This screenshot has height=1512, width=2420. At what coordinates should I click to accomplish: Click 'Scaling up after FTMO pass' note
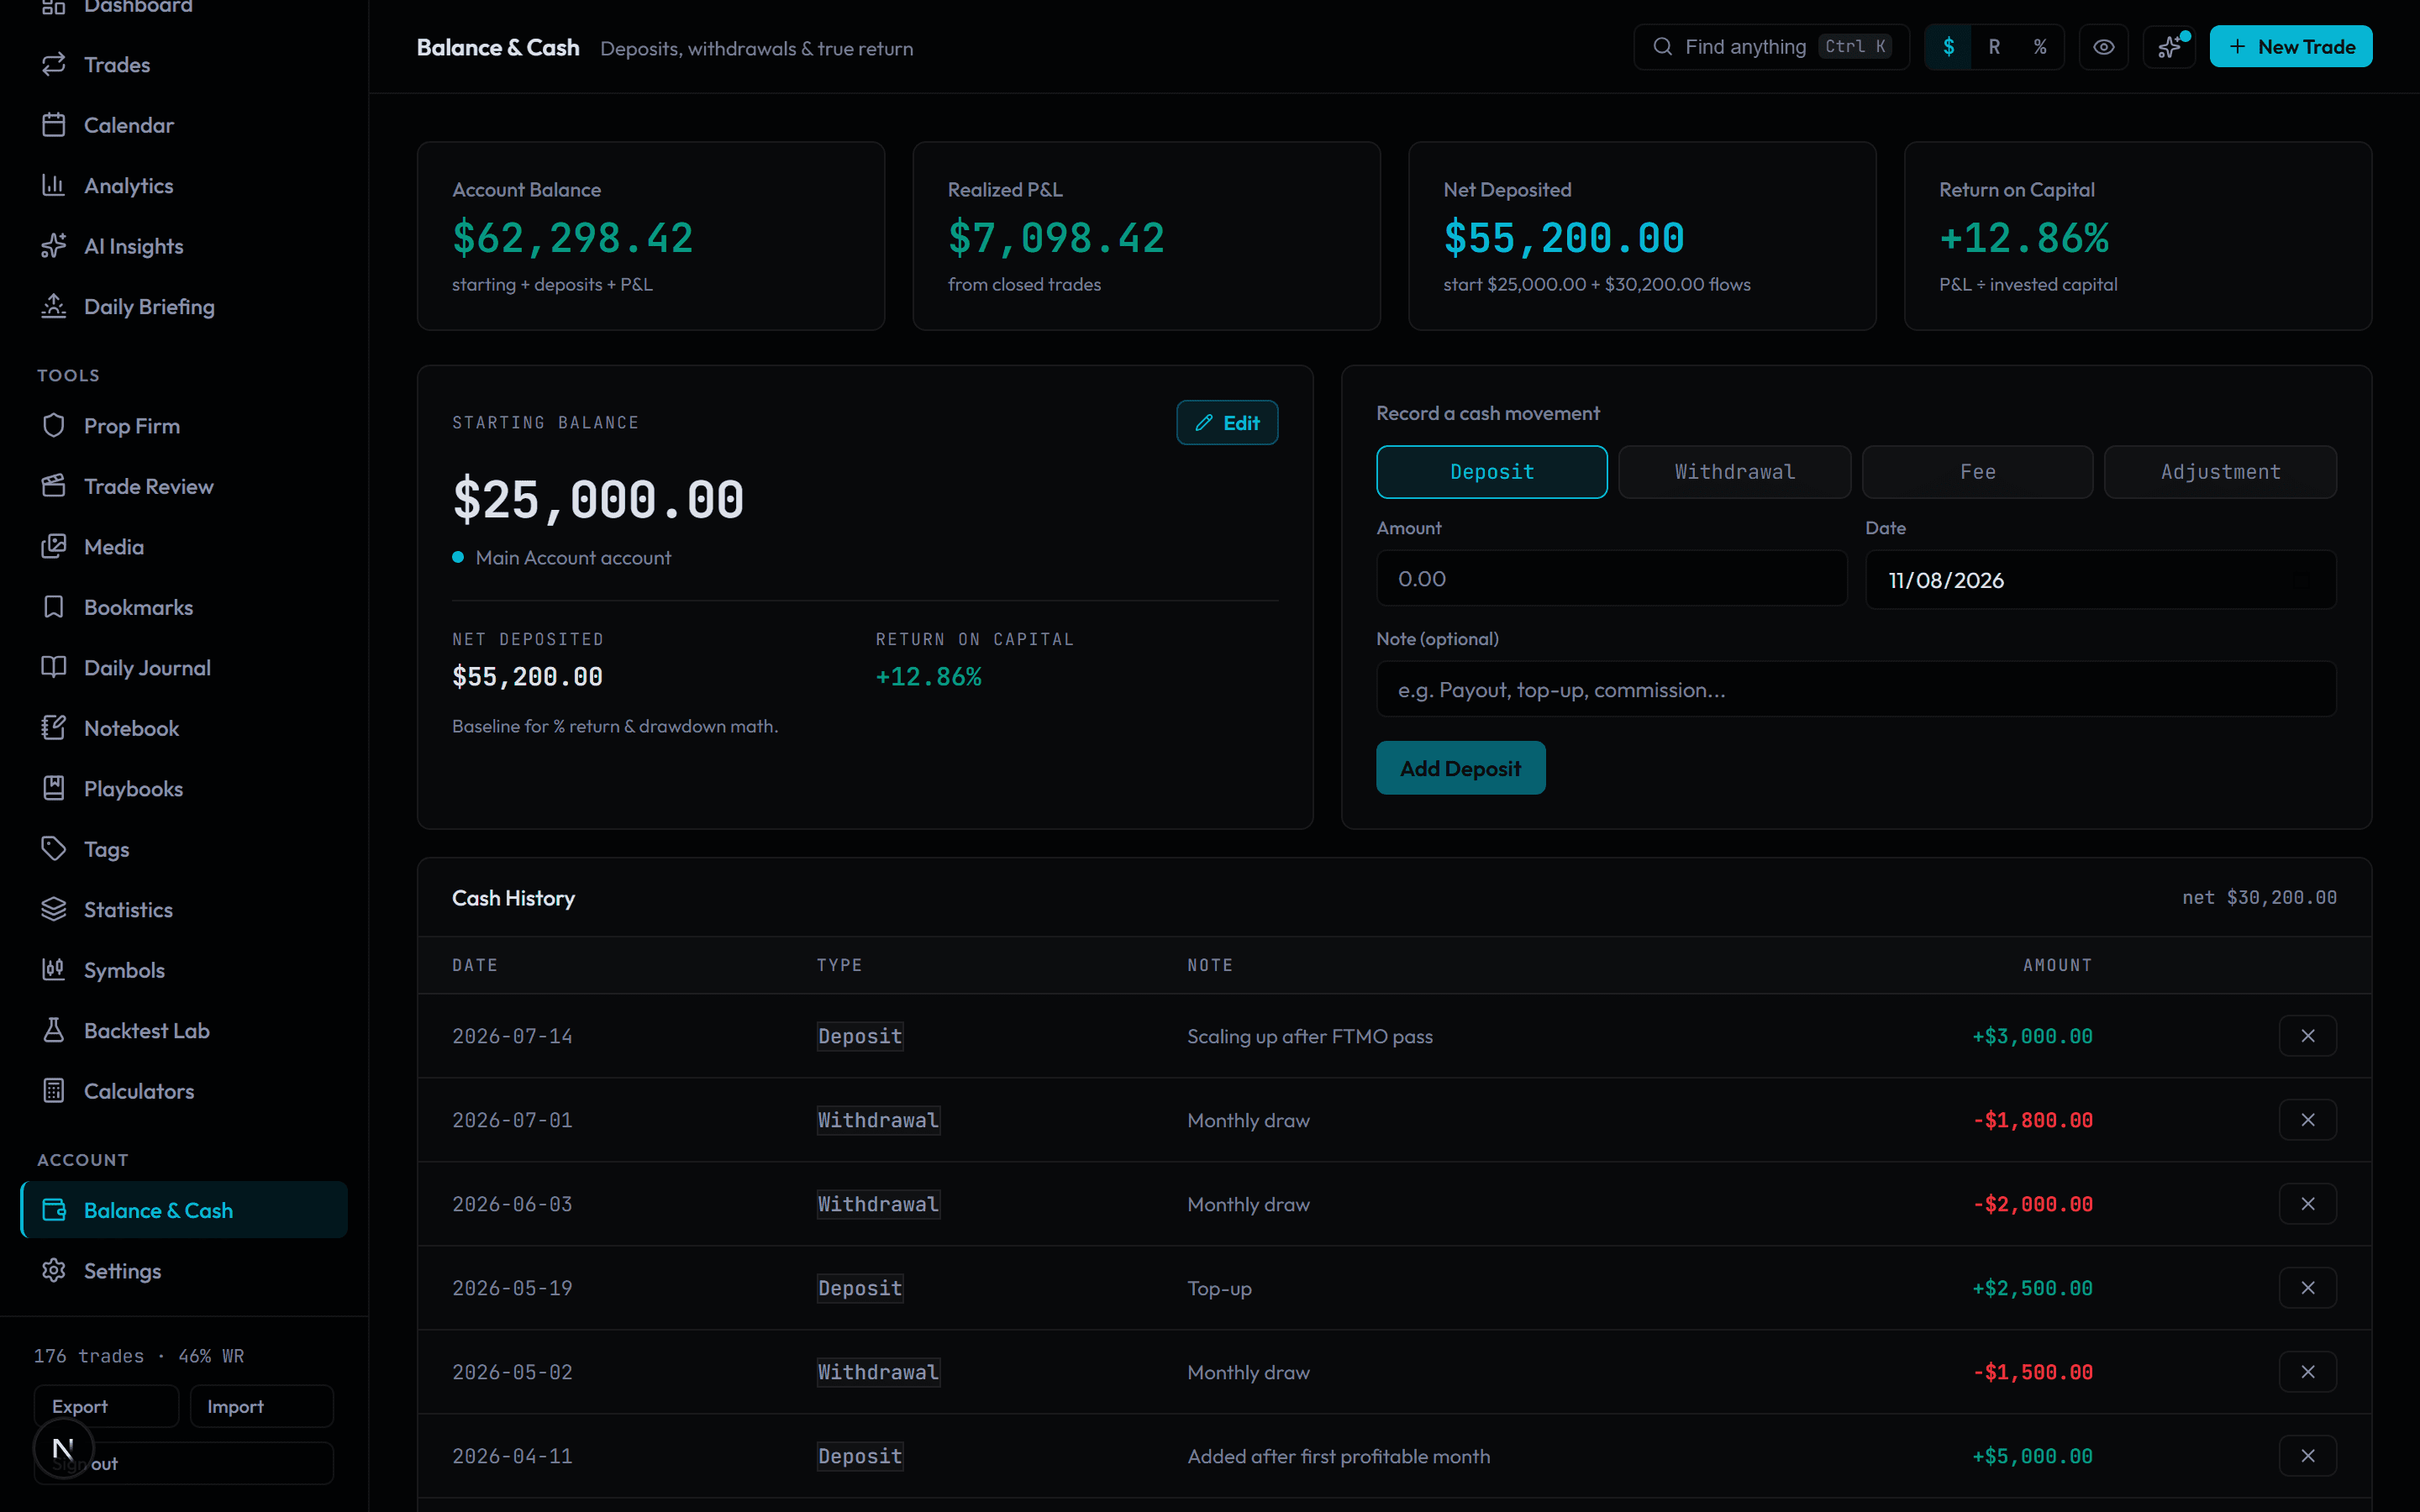tap(1309, 1036)
